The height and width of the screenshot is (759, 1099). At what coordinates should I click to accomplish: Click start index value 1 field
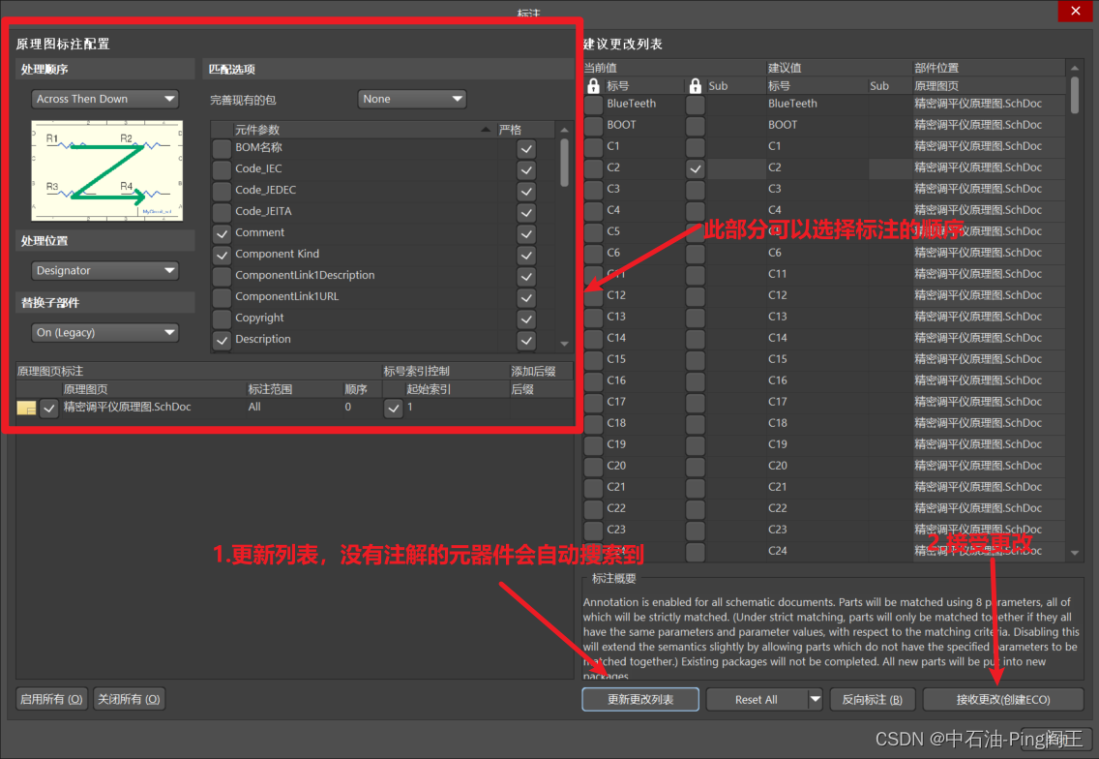point(457,407)
